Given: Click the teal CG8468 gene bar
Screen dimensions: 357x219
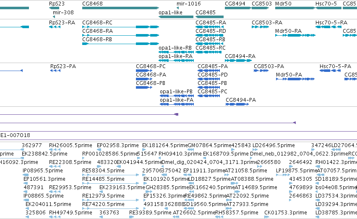Looking at the screenshot, I should pos(120,8).
